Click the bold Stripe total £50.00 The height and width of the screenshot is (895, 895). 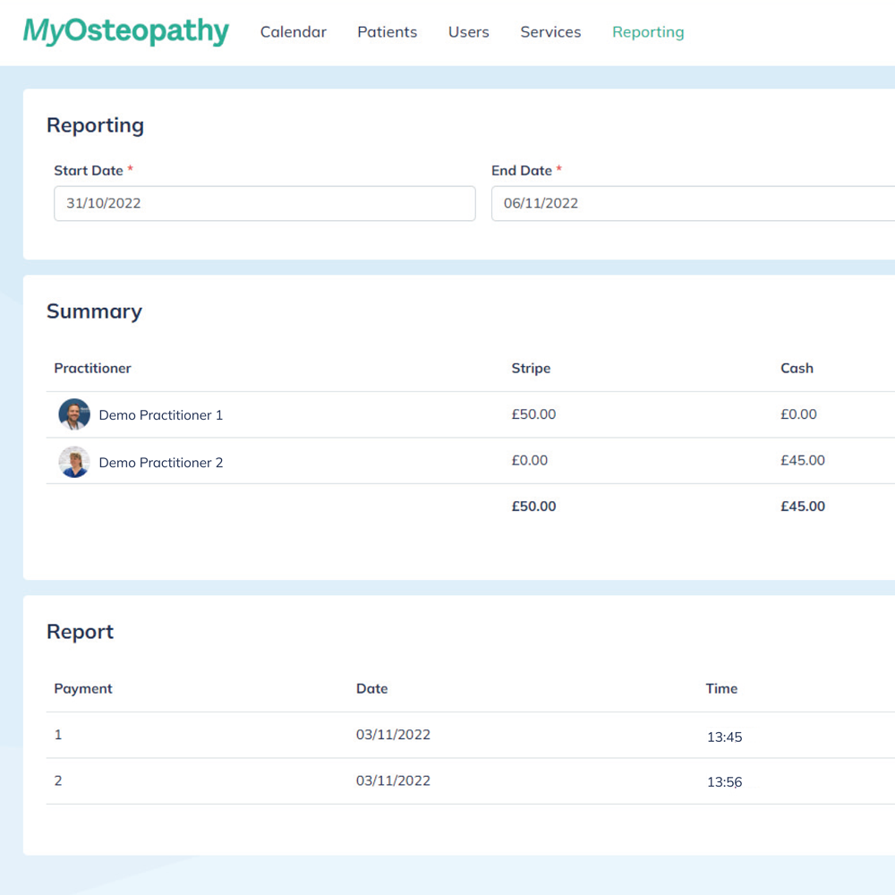(533, 507)
